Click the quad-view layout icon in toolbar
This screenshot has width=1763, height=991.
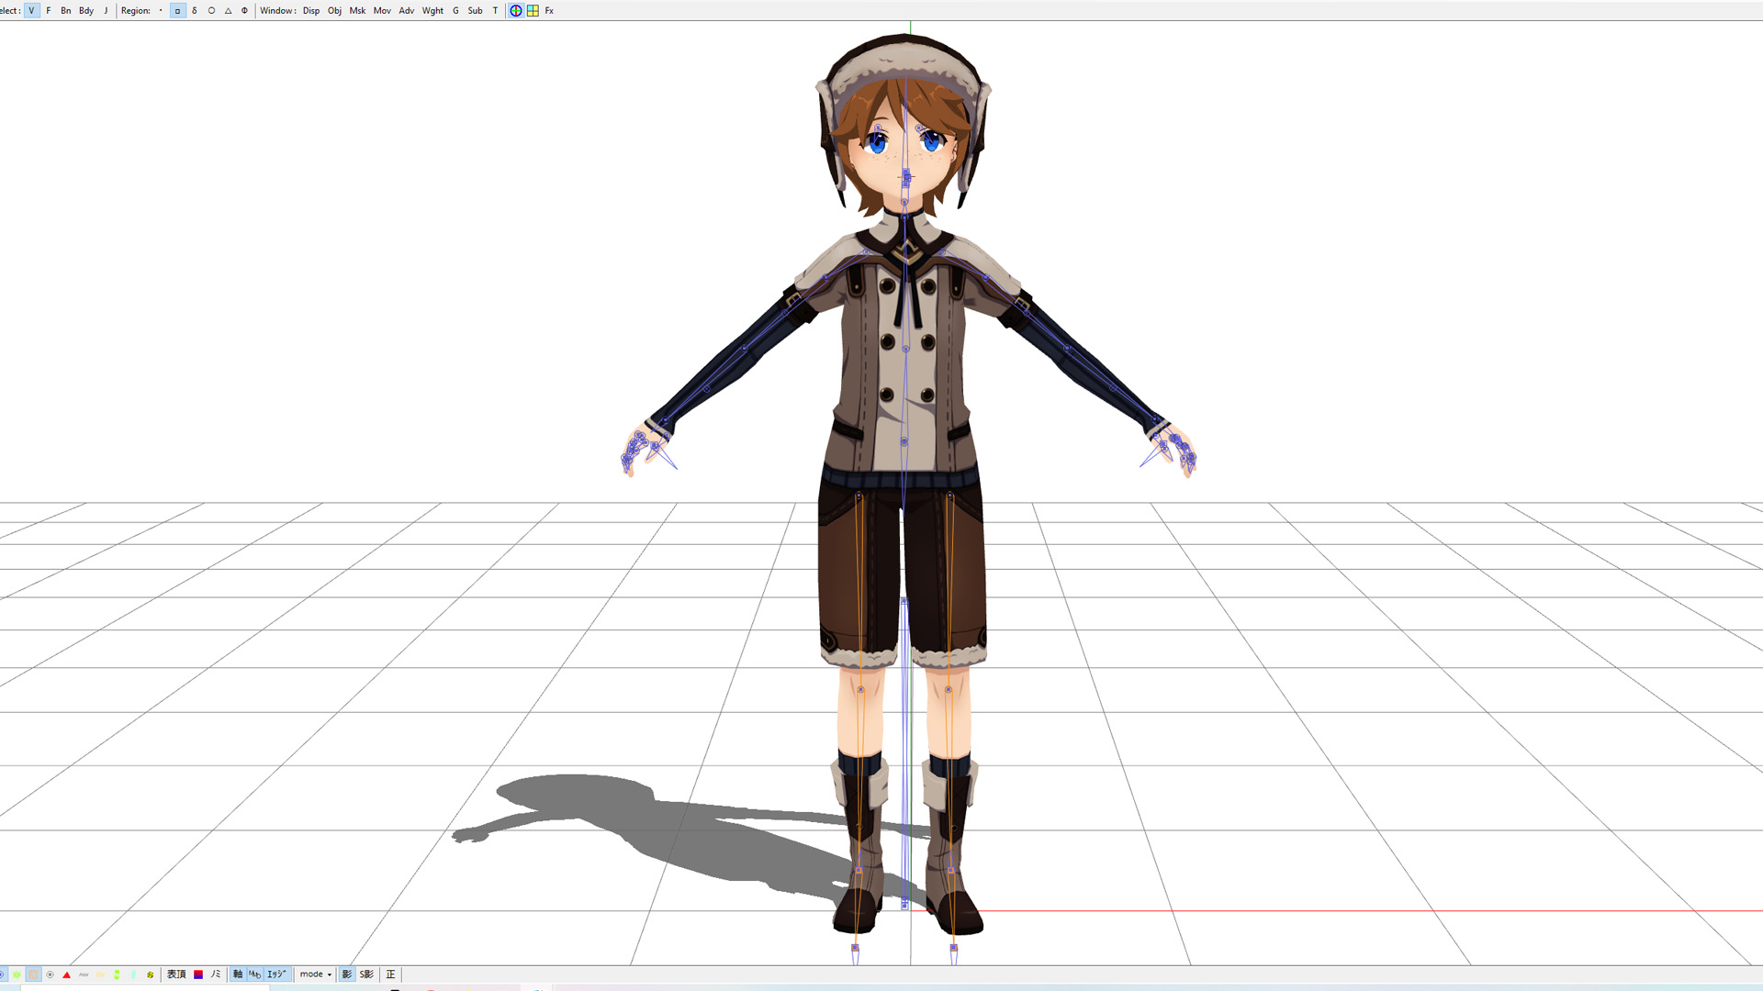pos(531,10)
